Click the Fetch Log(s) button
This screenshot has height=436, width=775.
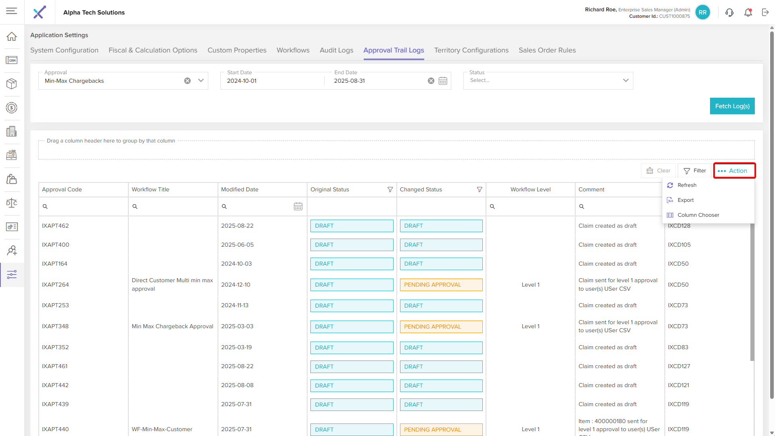732,106
